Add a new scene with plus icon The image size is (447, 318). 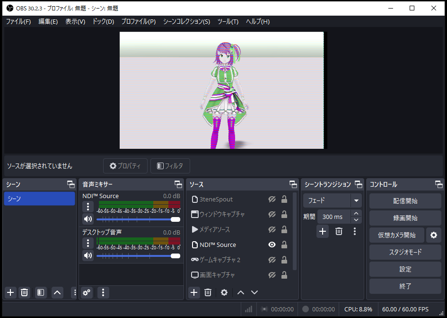[x=10, y=292]
